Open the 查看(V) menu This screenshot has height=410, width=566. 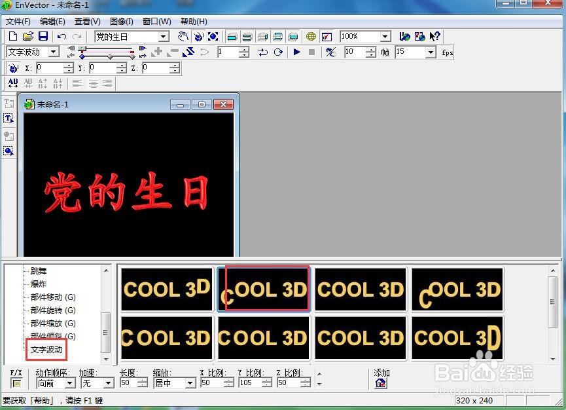click(x=88, y=22)
